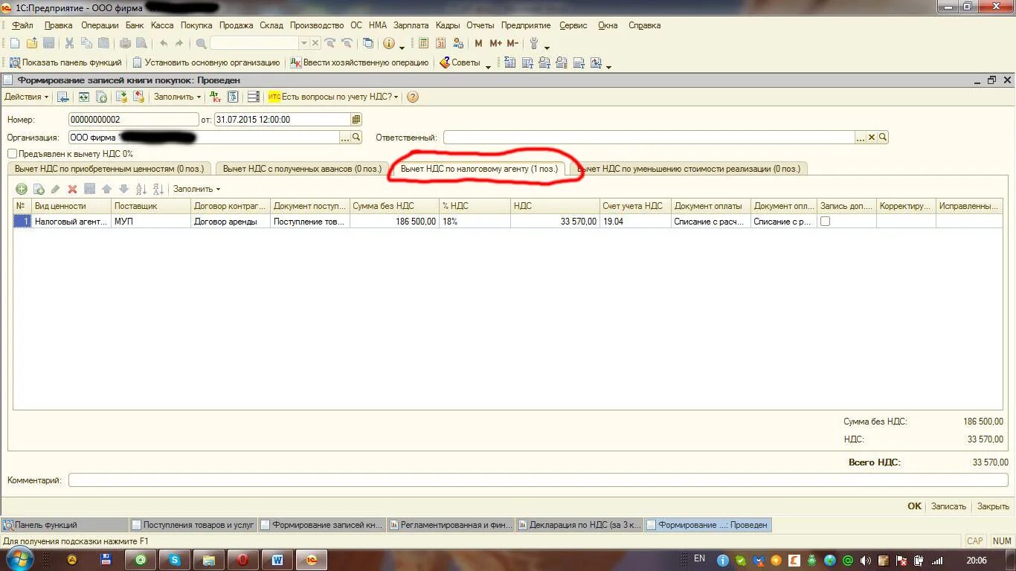
Task: Click the Договор аренды cell
Action: (230, 222)
